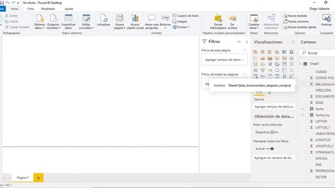Check the DOCUMENTO field checkbox
Viewport: 335px width, 188px height.
(x=307, y=96)
